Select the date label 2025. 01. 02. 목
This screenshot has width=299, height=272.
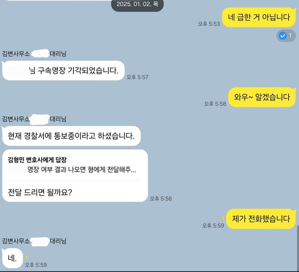(137, 4)
